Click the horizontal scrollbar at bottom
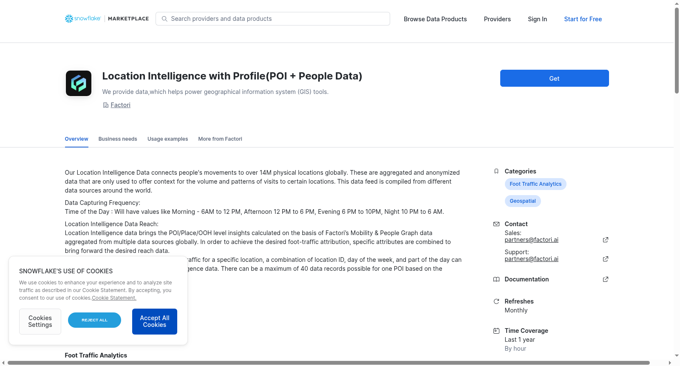Image resolution: width=680 pixels, height=366 pixels. [x=329, y=363]
